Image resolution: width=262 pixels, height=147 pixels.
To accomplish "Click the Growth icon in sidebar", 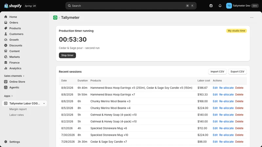I will pos(6,40).
